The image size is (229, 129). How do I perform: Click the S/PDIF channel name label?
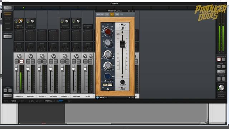[88, 96]
